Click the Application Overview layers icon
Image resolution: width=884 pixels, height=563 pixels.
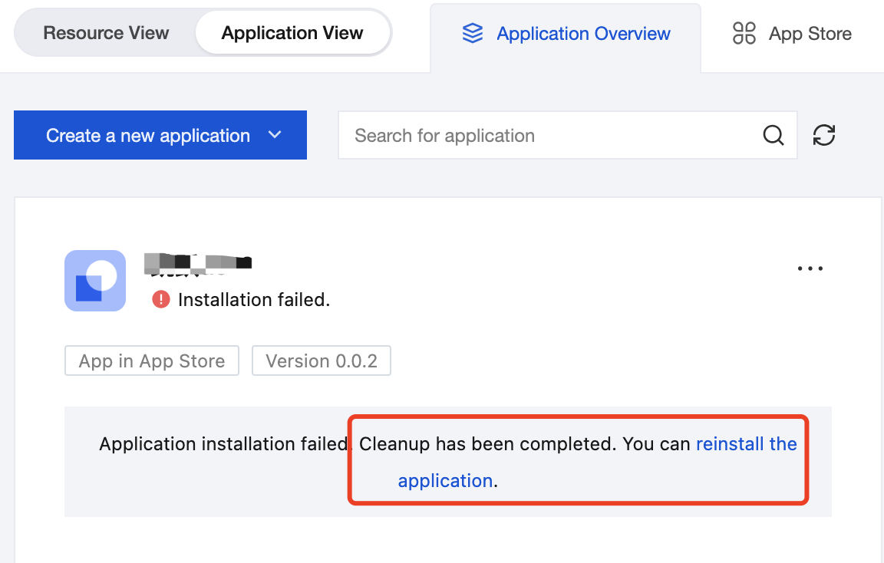pos(473,33)
